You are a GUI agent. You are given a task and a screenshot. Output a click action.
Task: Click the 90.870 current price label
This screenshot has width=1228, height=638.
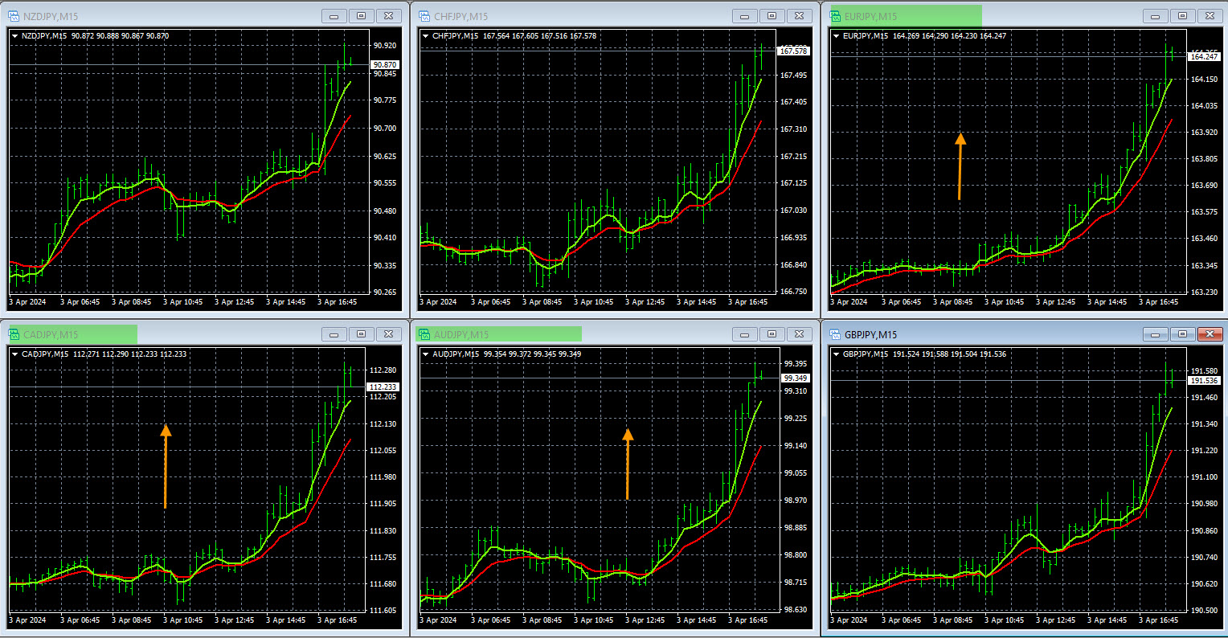coord(385,64)
